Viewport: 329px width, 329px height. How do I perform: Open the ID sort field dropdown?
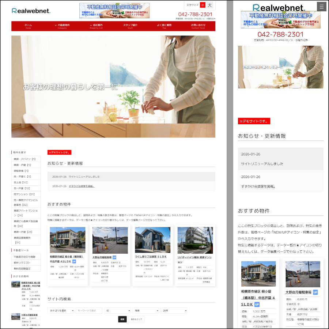[117, 310]
